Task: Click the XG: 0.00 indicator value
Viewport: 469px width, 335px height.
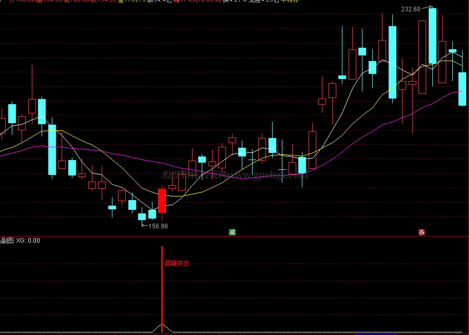Action: tap(28, 241)
